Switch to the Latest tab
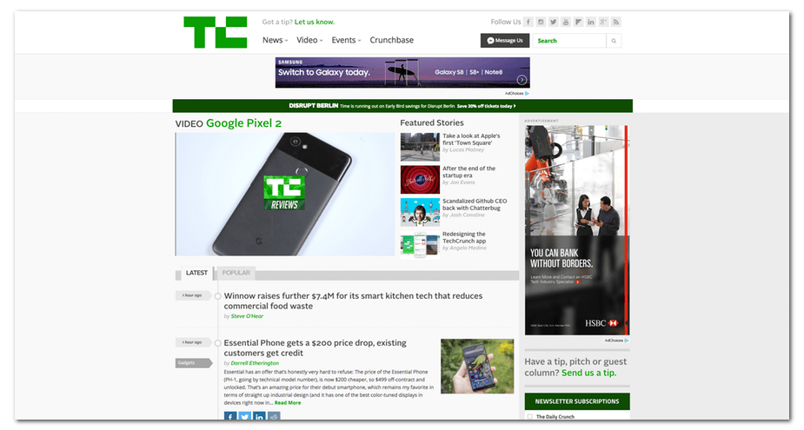The image size is (804, 430). tap(196, 273)
